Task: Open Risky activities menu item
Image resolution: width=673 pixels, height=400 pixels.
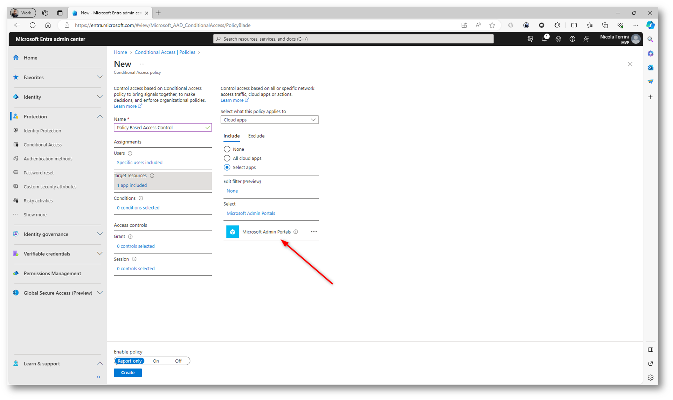Action: click(38, 201)
